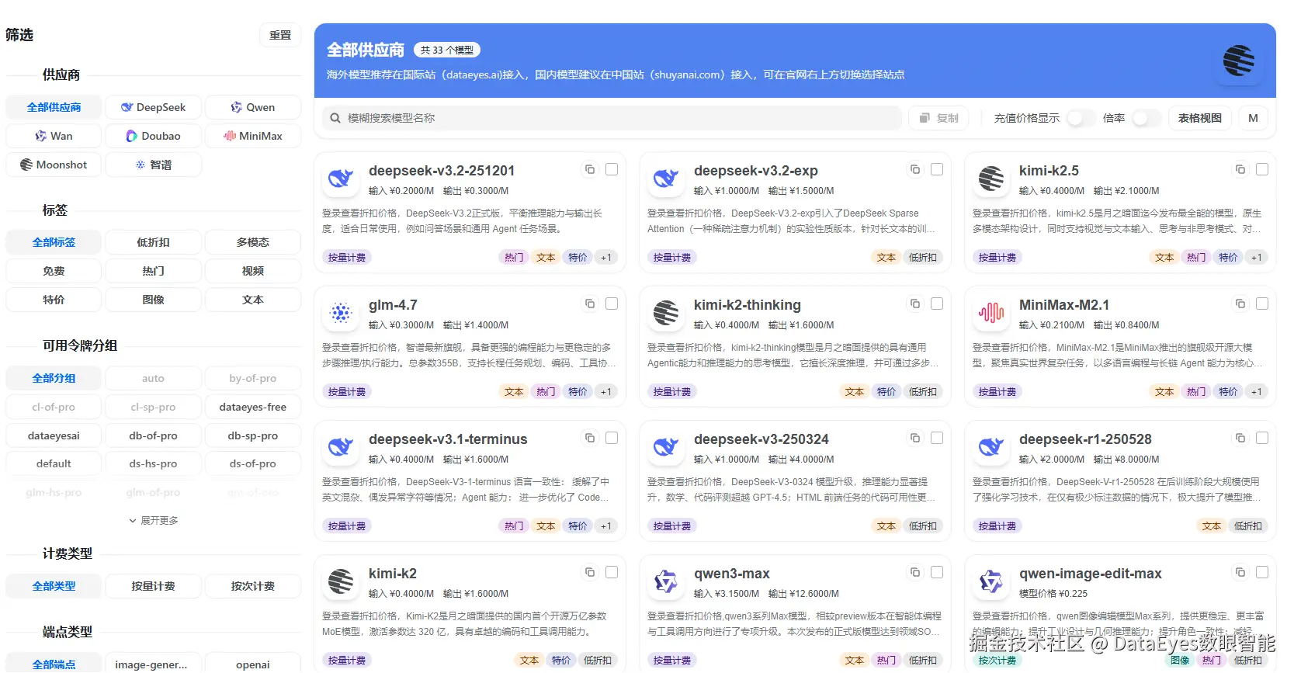
Task: Expand +1 tags on deepseek-v3.1-terminus card
Action: (606, 526)
